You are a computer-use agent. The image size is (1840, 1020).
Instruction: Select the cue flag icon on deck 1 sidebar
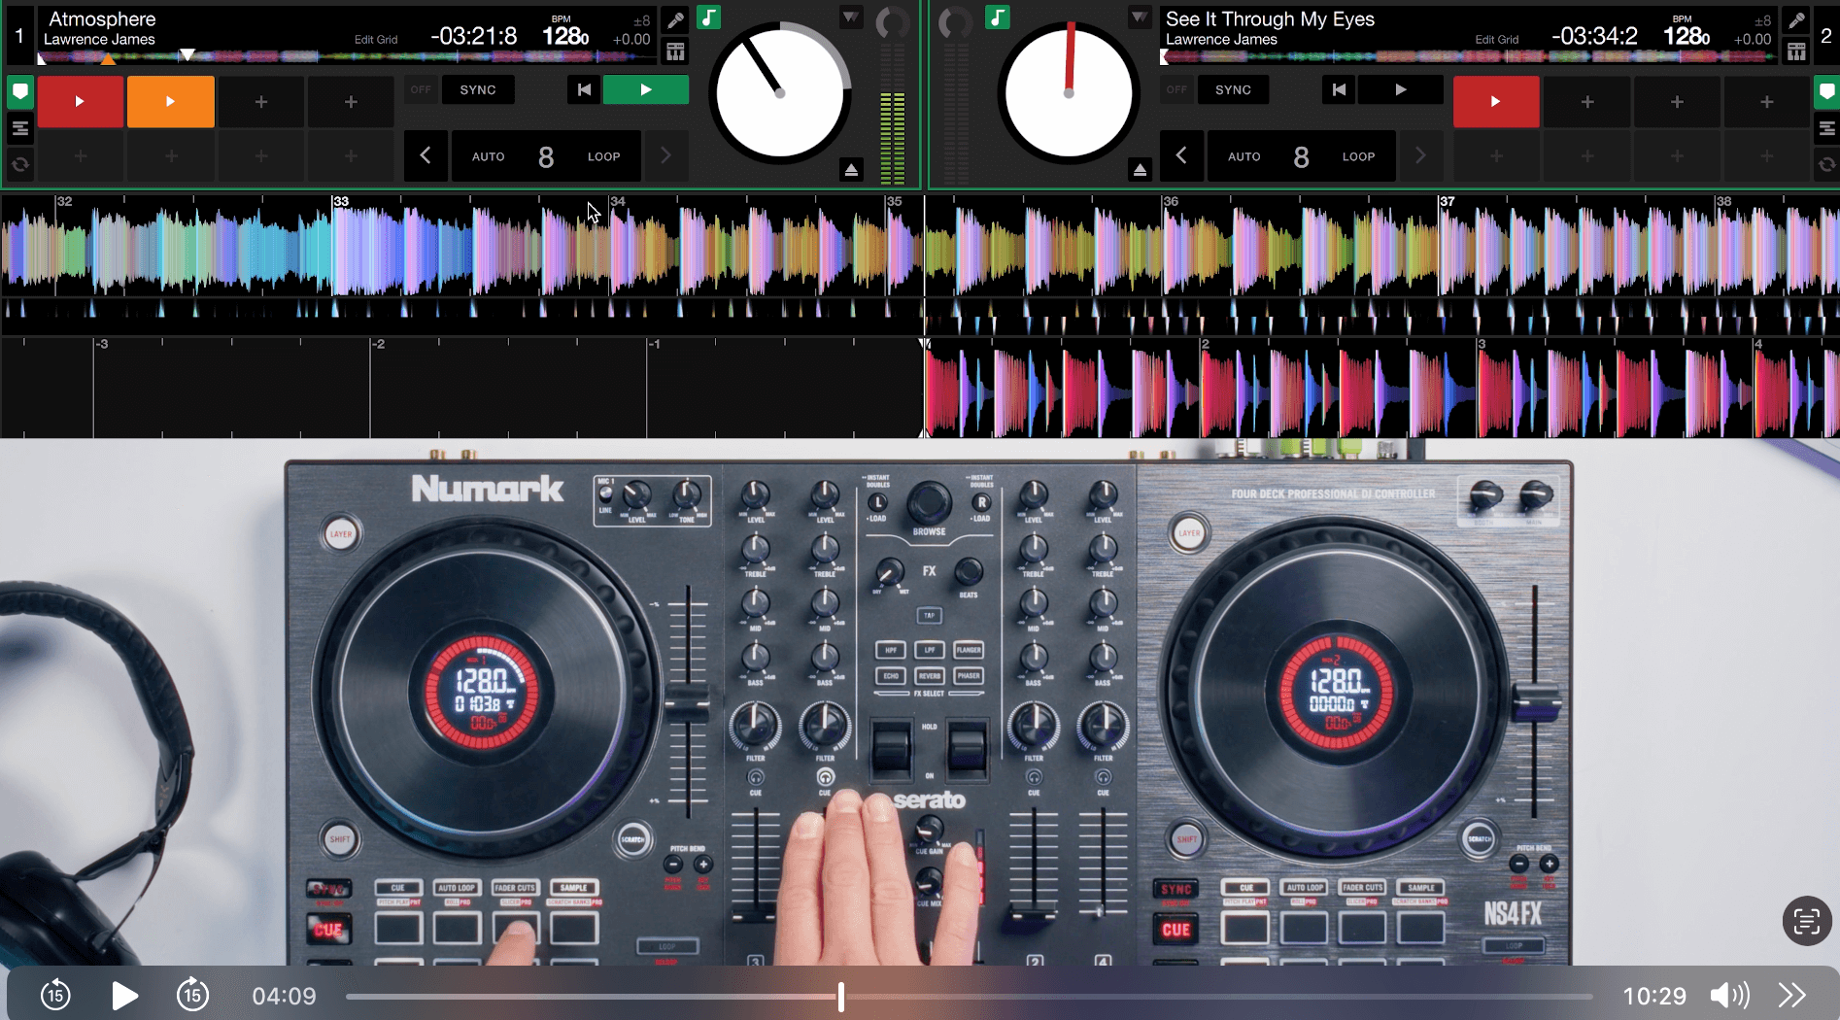tap(19, 92)
